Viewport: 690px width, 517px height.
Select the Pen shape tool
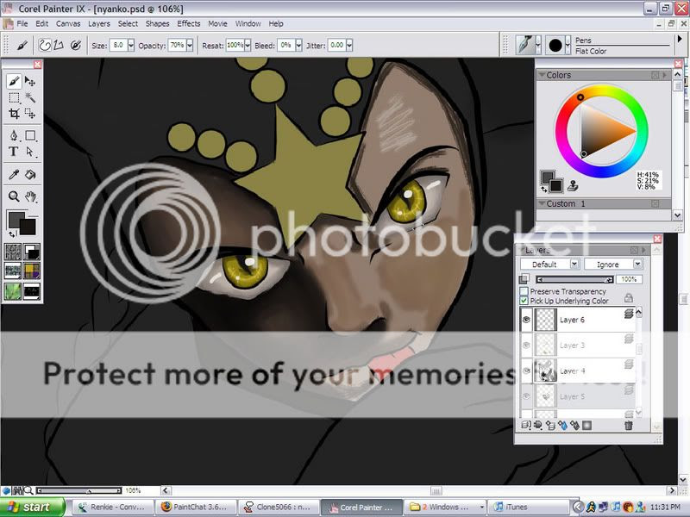coord(14,135)
